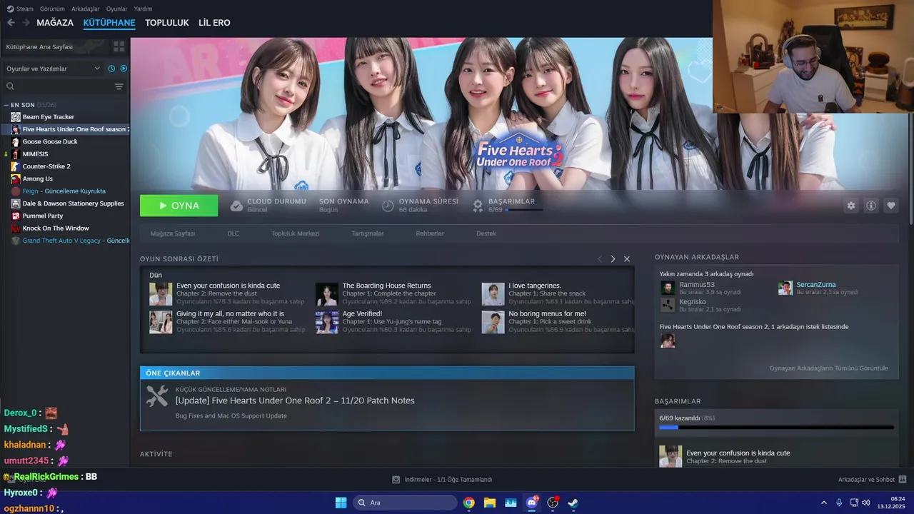Screen dimensions: 914x514
Task: Switch to the MAĞAZA tab
Action: tap(55, 23)
